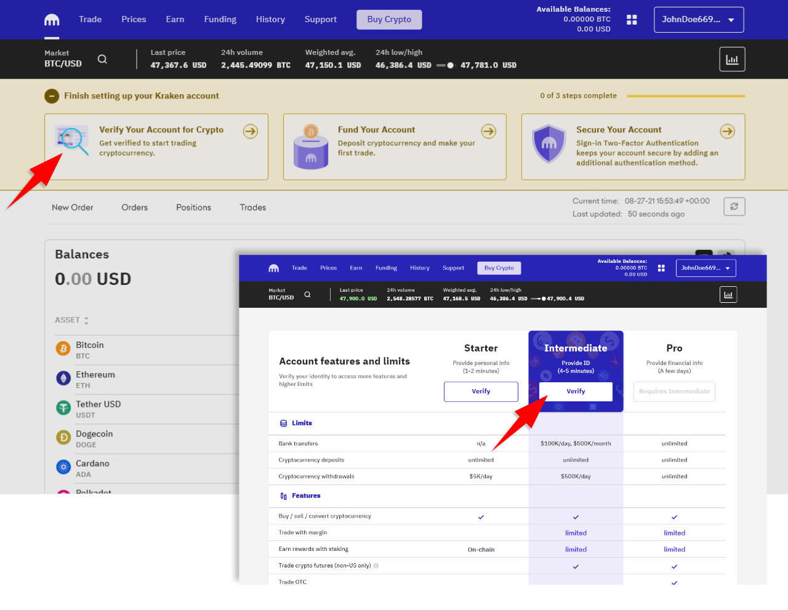Switch to New Order tab
Screen dimensions: 788x610
(73, 207)
